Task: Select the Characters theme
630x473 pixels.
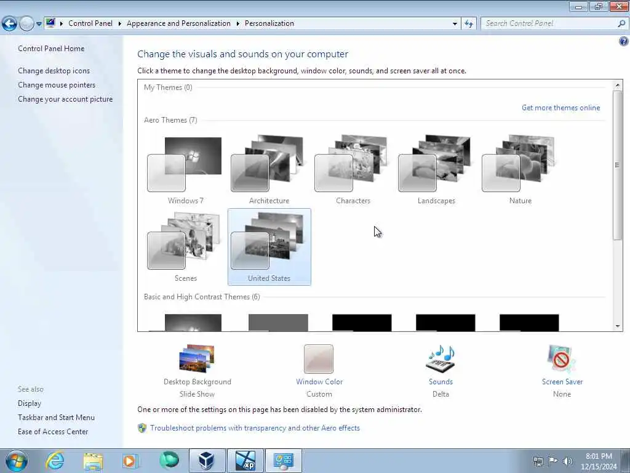Action: tap(353, 169)
